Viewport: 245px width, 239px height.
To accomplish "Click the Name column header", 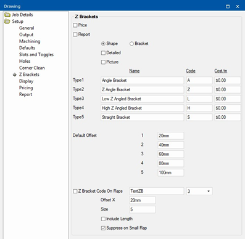I will [x=135, y=71].
